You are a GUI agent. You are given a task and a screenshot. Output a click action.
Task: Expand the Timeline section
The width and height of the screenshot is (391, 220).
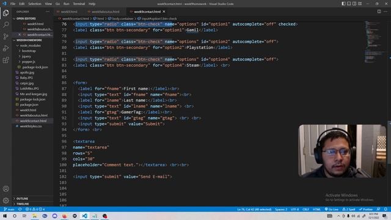coord(23,204)
